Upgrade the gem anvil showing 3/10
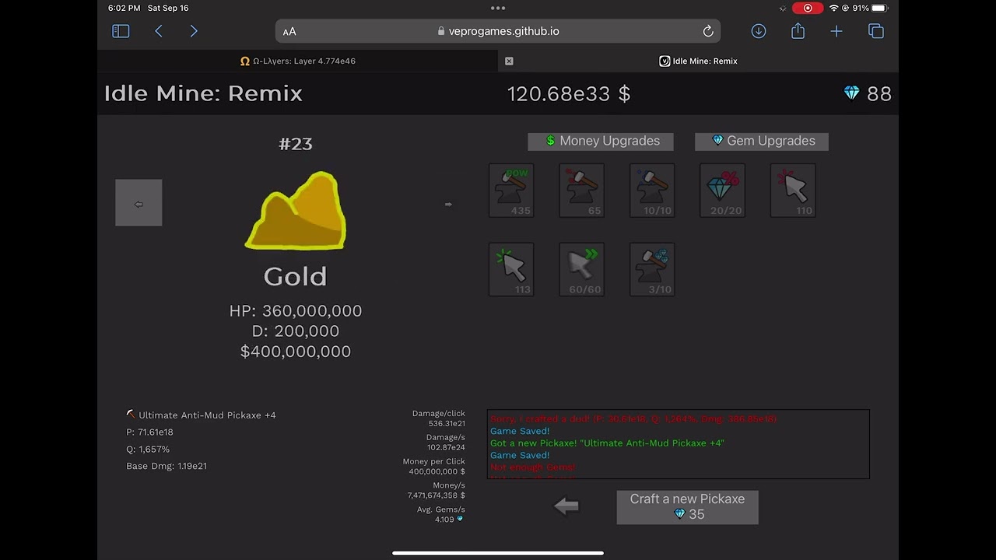Screen dimensions: 996x560 [652, 270]
